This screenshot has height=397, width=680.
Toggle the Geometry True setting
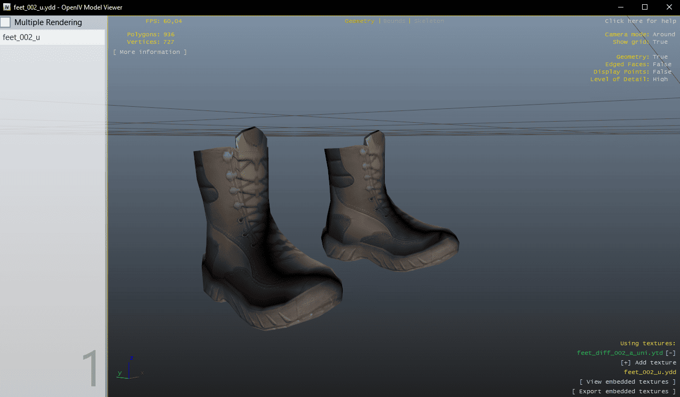660,57
